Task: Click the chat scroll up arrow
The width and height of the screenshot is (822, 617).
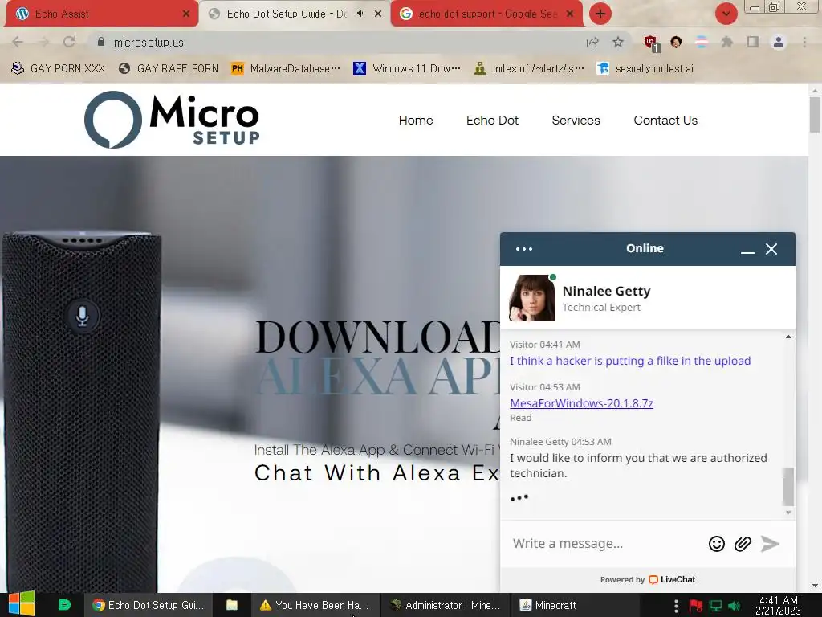Action: coord(788,337)
